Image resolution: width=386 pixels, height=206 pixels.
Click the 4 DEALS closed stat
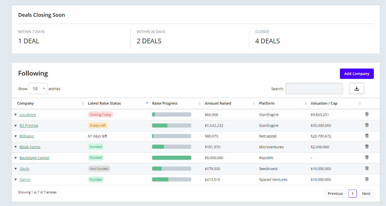point(268,41)
